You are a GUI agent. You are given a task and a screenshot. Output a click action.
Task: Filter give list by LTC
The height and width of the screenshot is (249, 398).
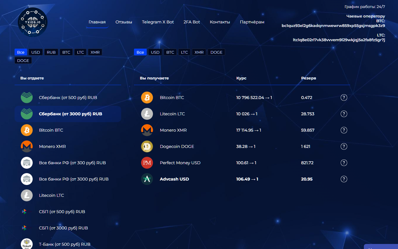click(80, 52)
